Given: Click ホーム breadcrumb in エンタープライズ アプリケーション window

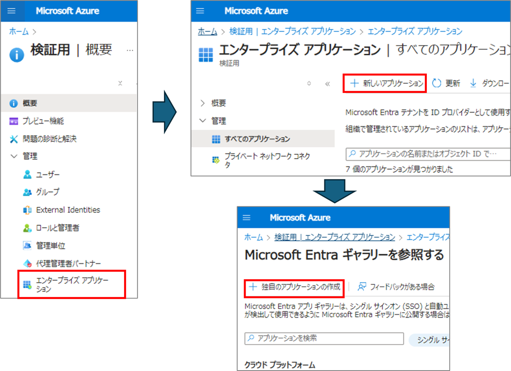Looking at the screenshot, I should (208, 32).
